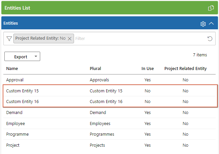Image resolution: width=219 pixels, height=154 pixels.
Task: Open the Demand entity row
Action: [109, 112]
